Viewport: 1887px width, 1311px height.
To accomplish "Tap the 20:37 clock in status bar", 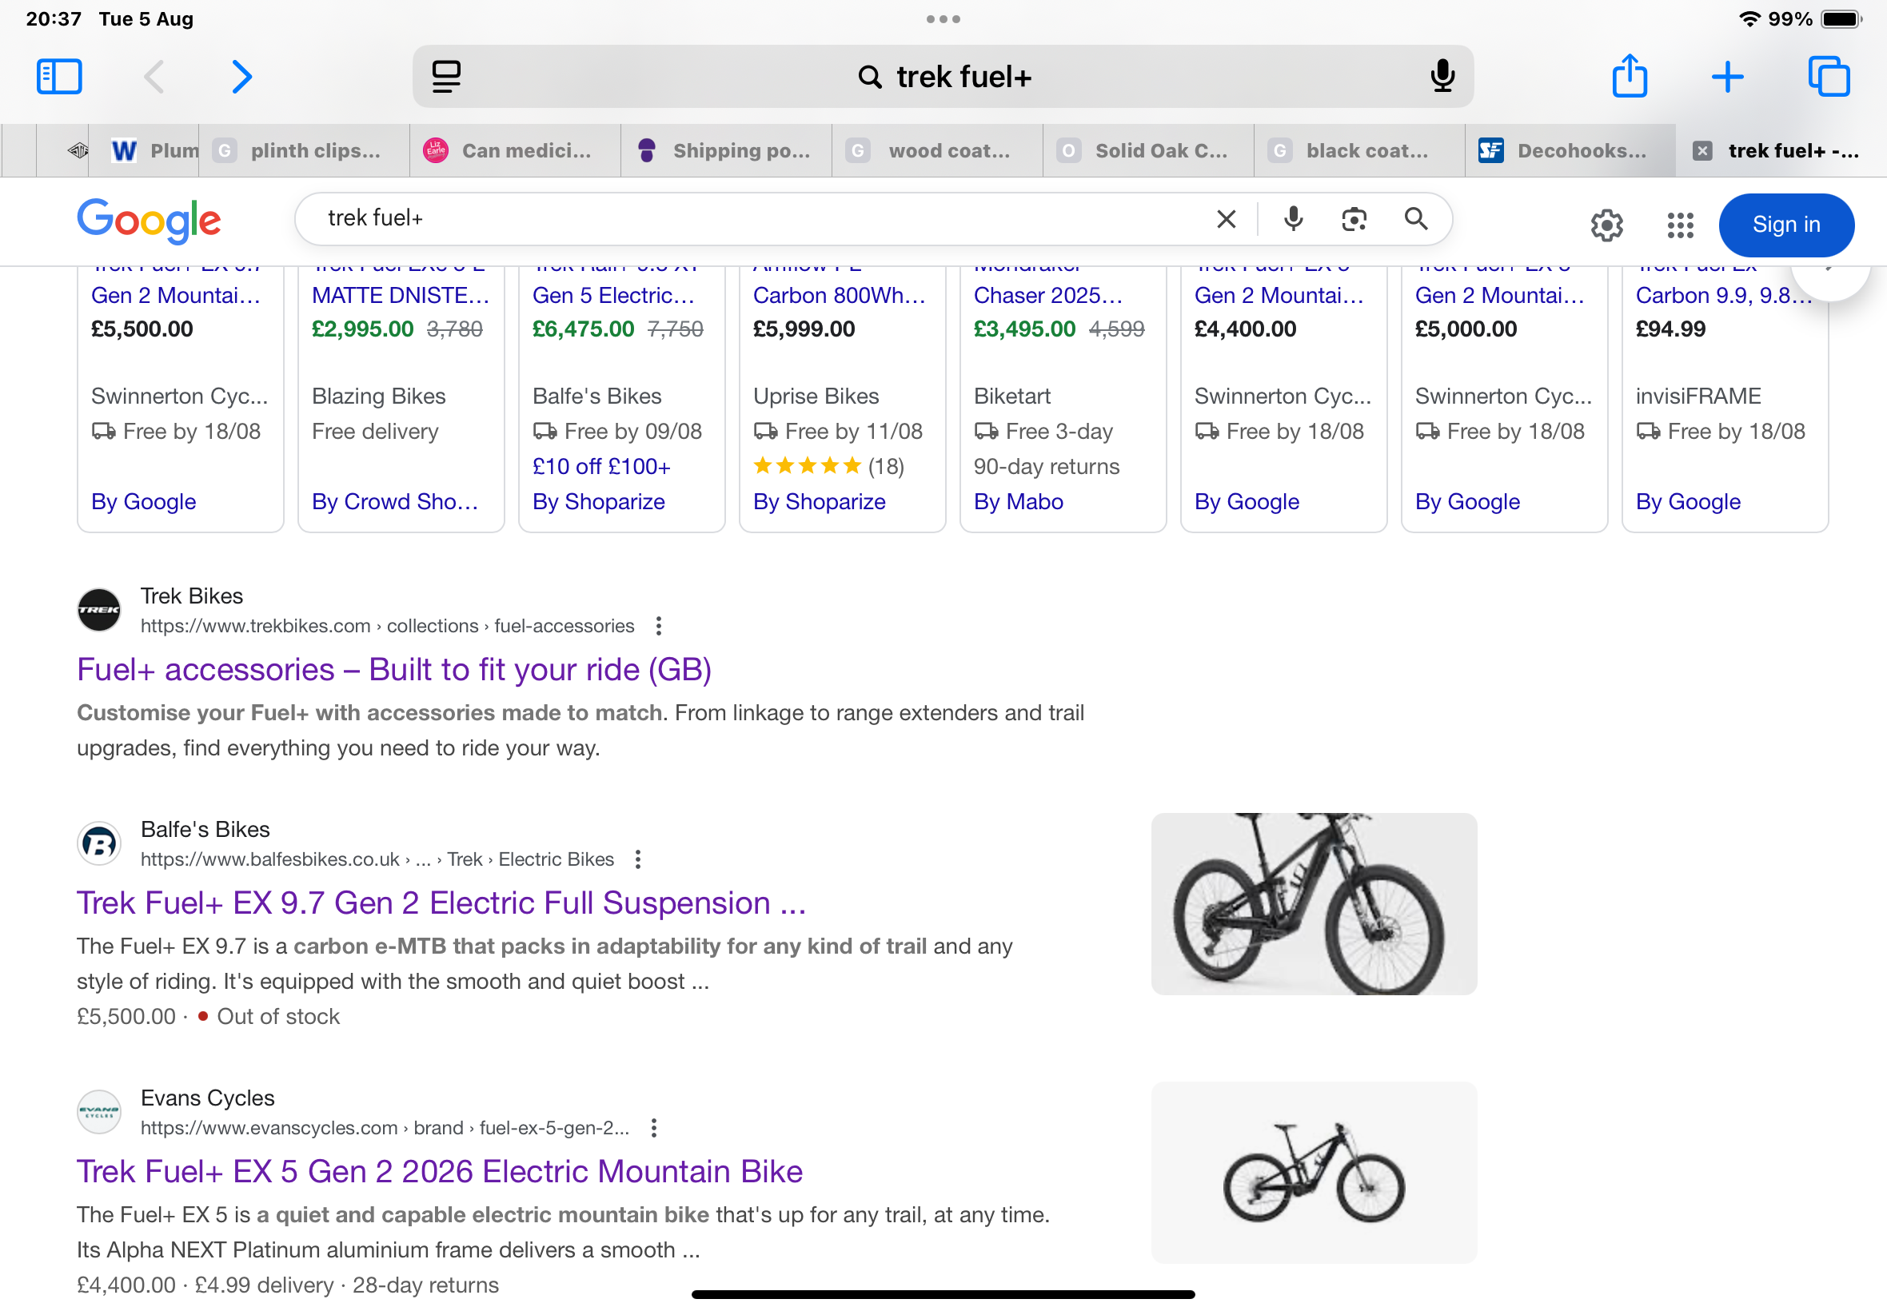I will [54, 19].
